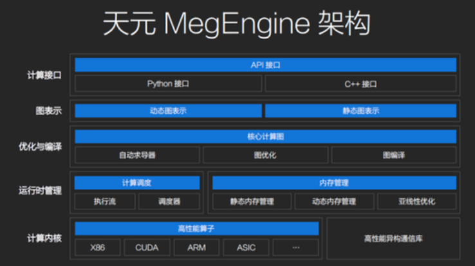475x266 pixels.
Task: Click the 高性能异构通信库 panel
Action: pos(393,238)
